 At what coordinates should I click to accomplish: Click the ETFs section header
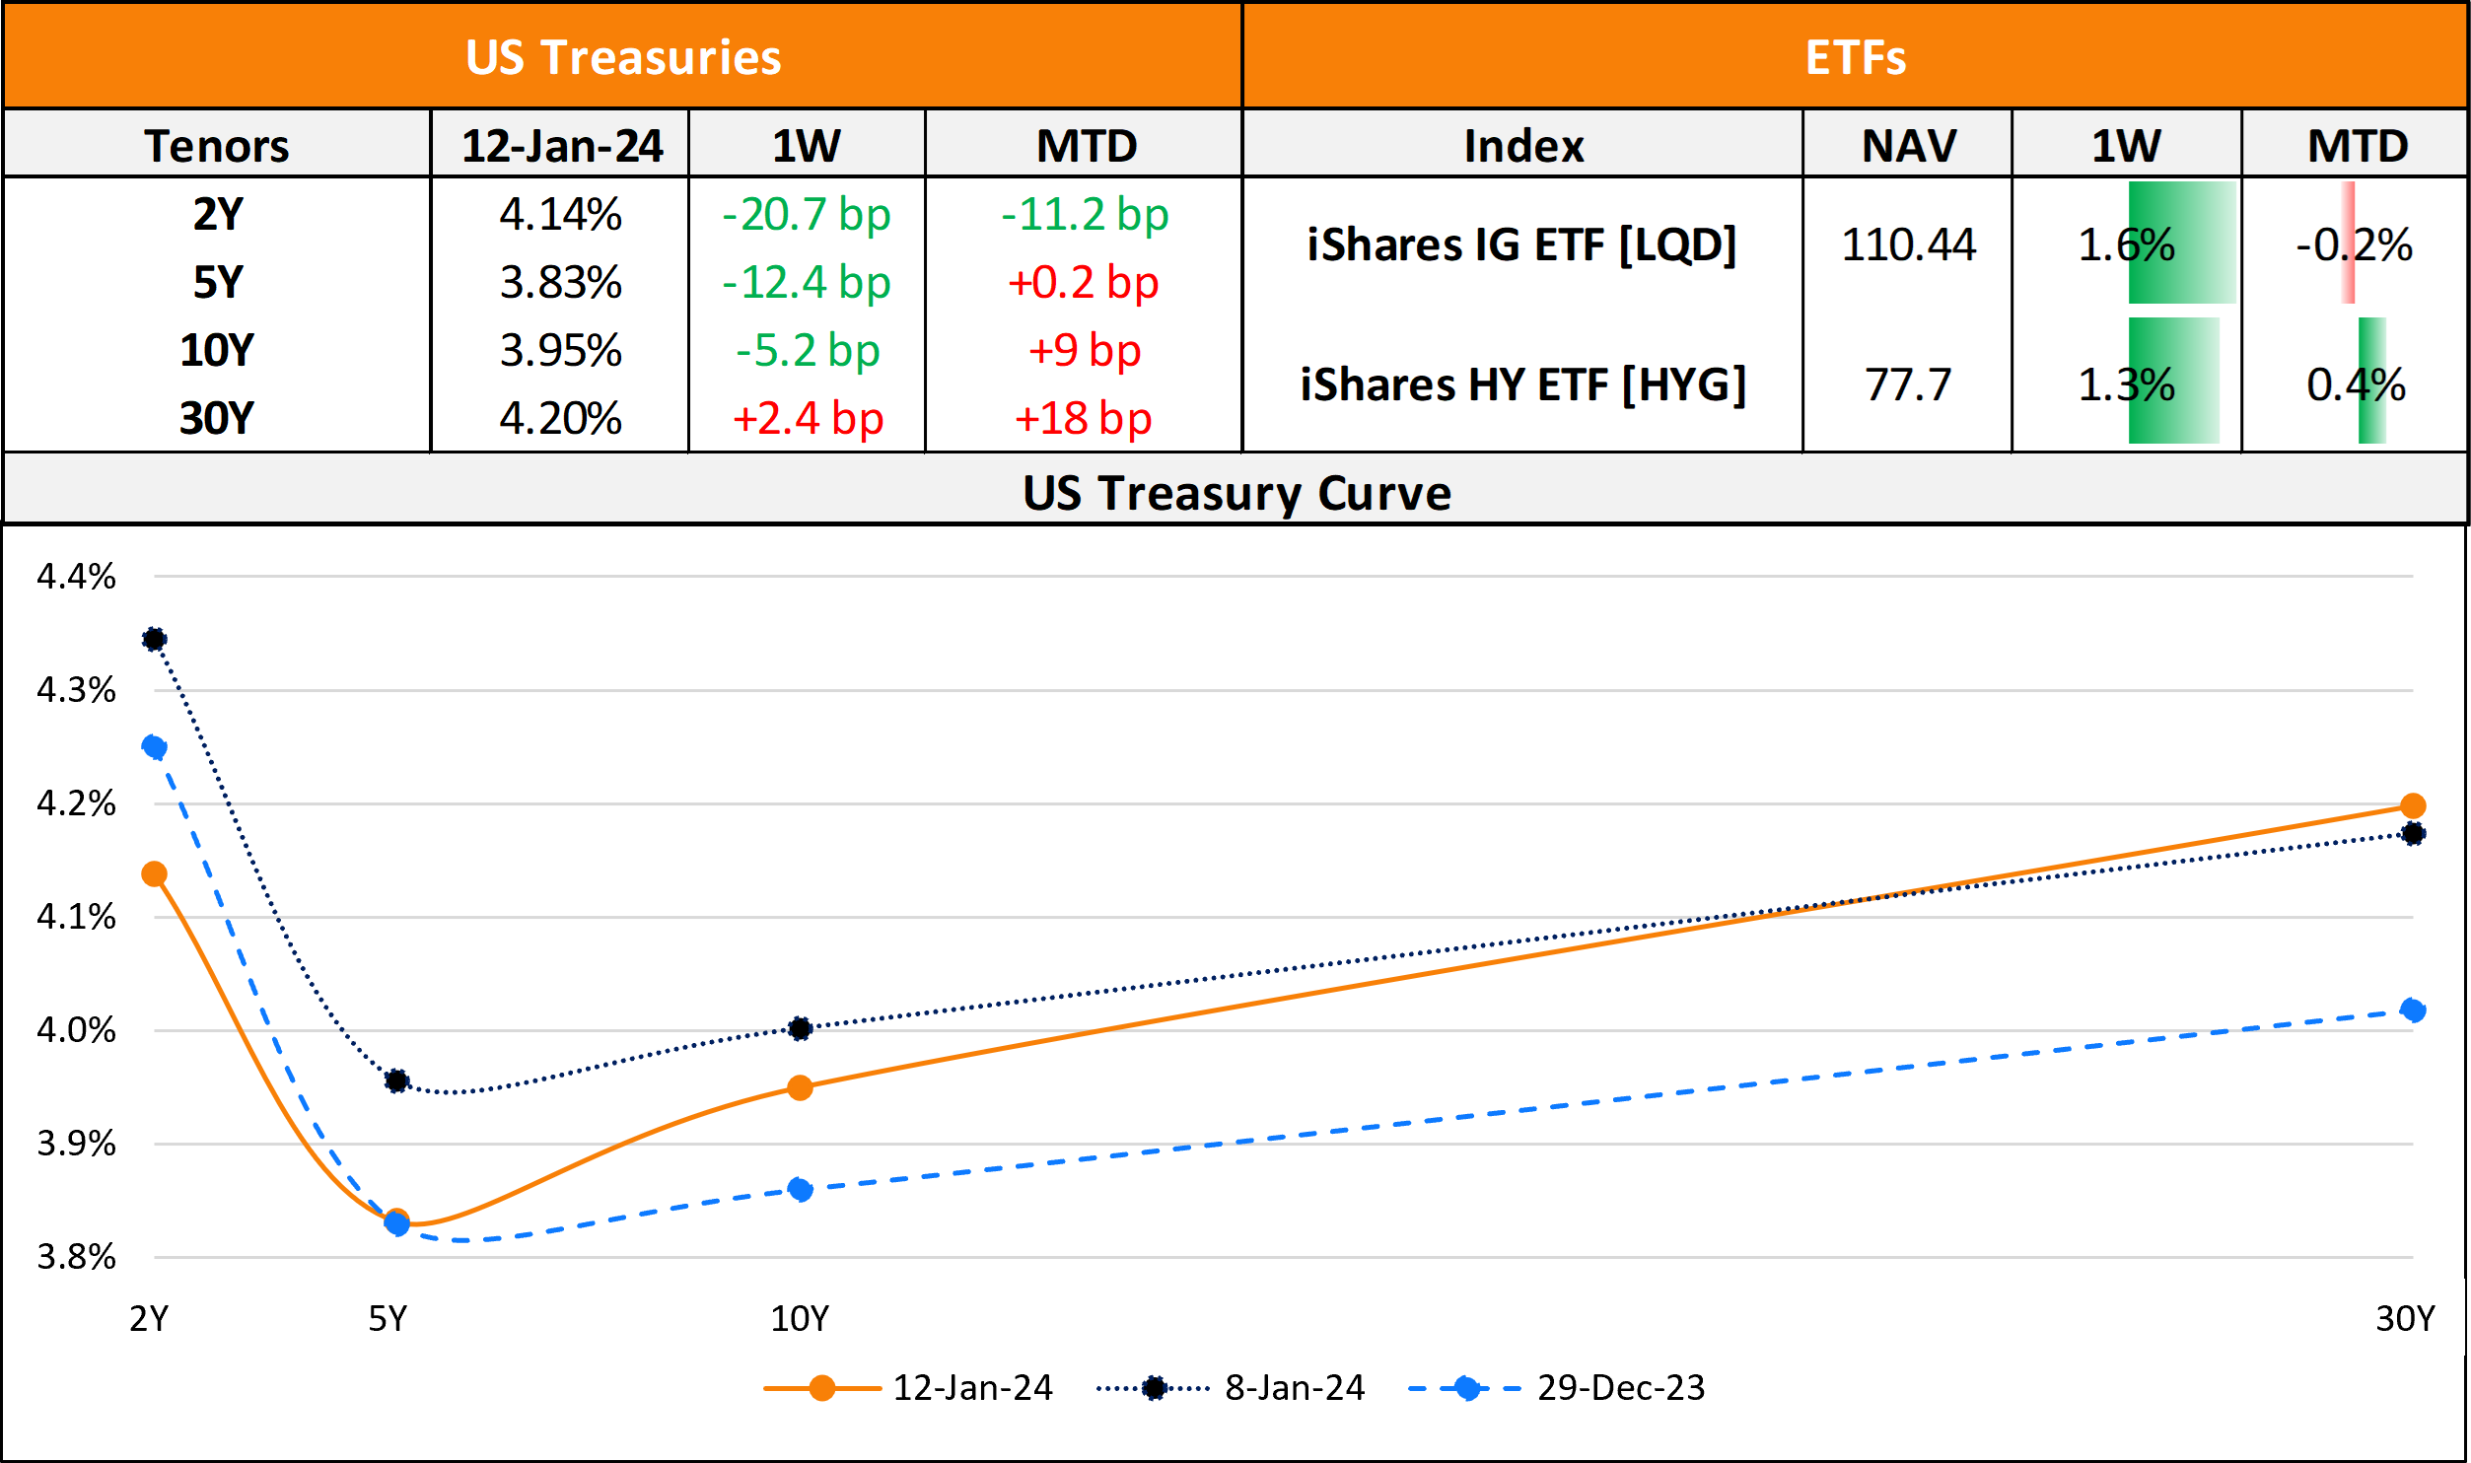[1855, 56]
